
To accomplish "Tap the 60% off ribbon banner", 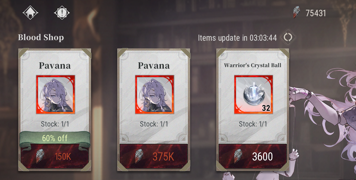I will [x=55, y=139].
